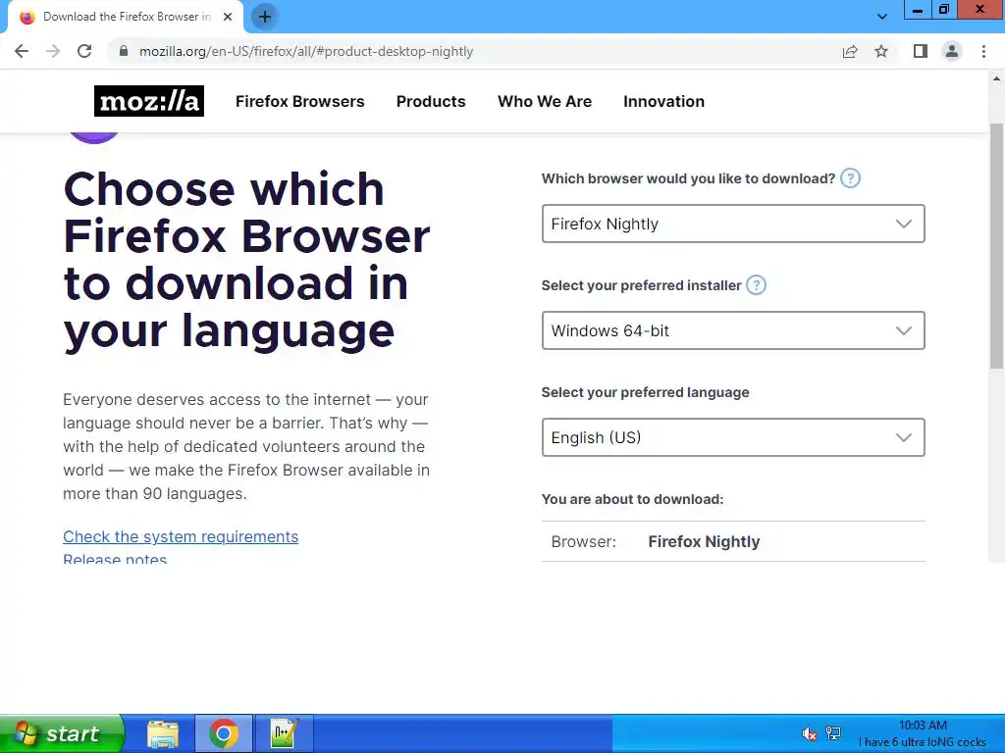
Task: Select the Download the Firefox Browser tab
Action: [x=126, y=17]
